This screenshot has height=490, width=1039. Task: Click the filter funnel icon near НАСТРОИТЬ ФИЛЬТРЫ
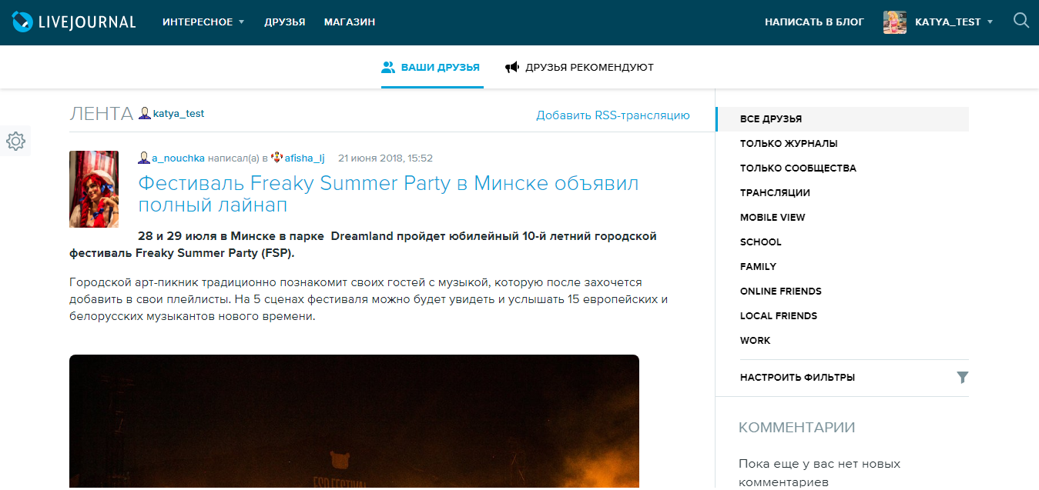pos(962,378)
